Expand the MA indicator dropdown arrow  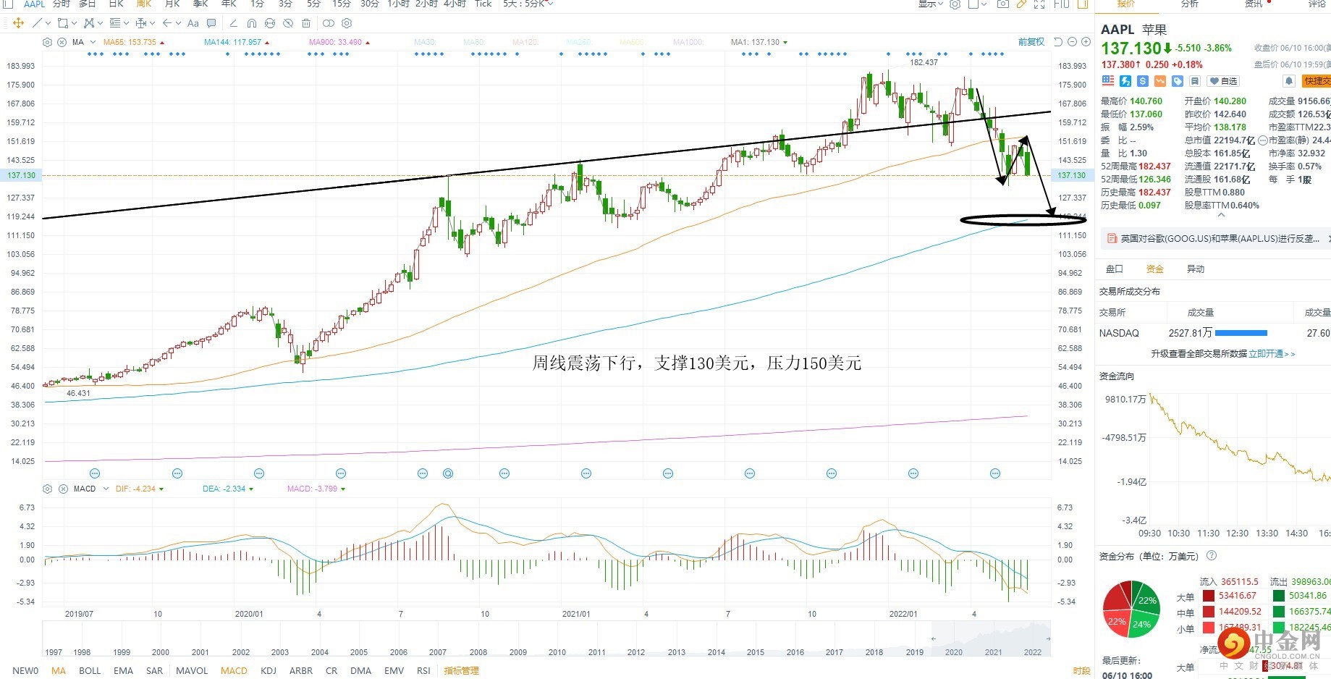pyautogui.click(x=93, y=42)
